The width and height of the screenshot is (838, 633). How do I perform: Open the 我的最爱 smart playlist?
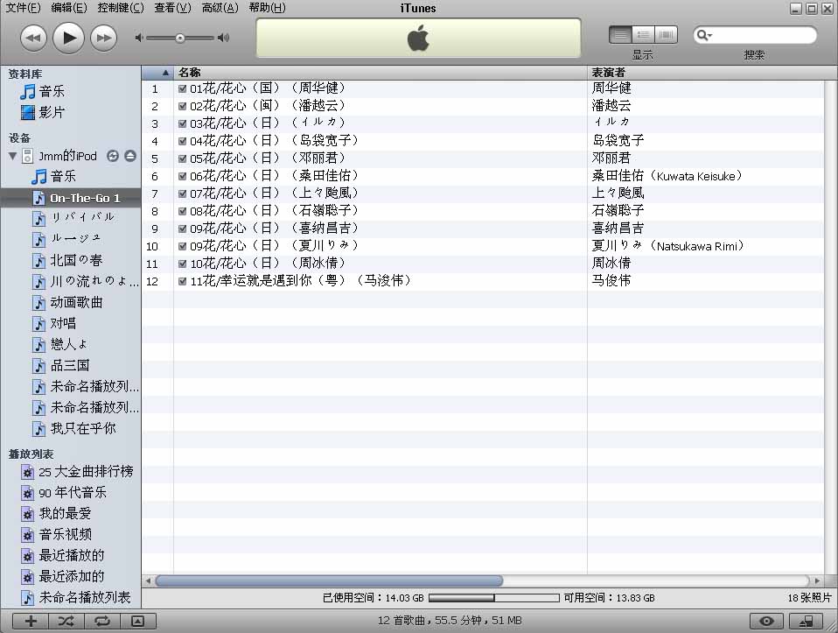[65, 514]
